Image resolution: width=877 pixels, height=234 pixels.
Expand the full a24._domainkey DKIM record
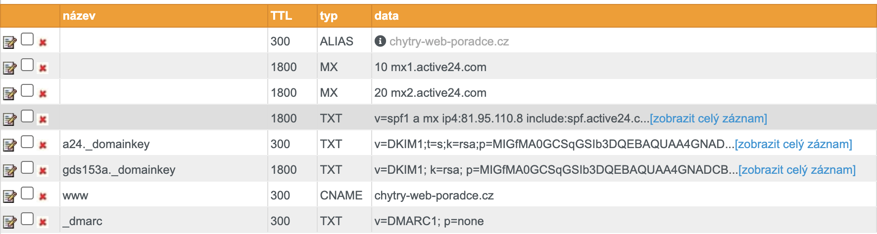point(793,144)
